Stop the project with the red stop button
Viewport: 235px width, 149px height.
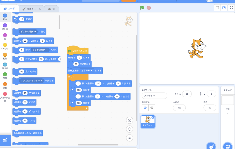click(149, 8)
